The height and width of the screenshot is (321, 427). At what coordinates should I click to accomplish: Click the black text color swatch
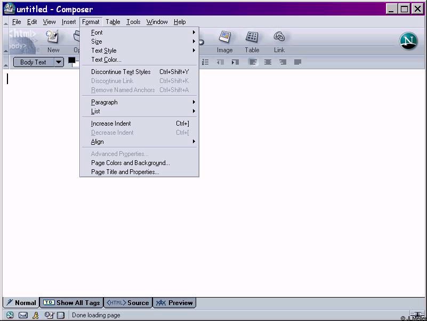71,60
